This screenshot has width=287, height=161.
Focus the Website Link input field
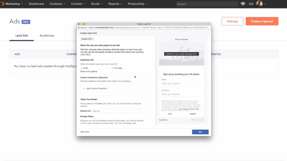click(120, 111)
